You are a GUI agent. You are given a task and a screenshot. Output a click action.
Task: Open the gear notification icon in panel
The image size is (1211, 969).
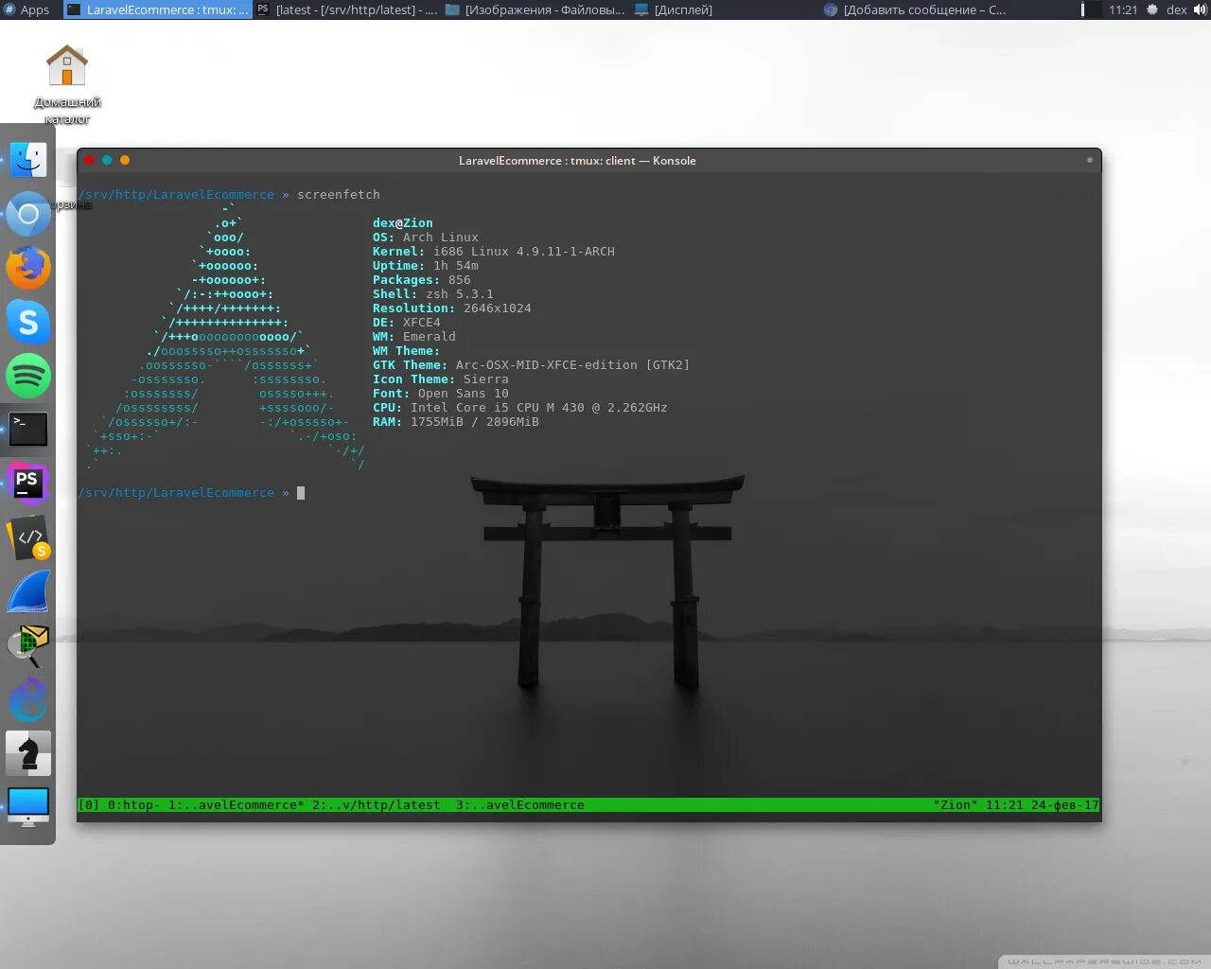1152,9
